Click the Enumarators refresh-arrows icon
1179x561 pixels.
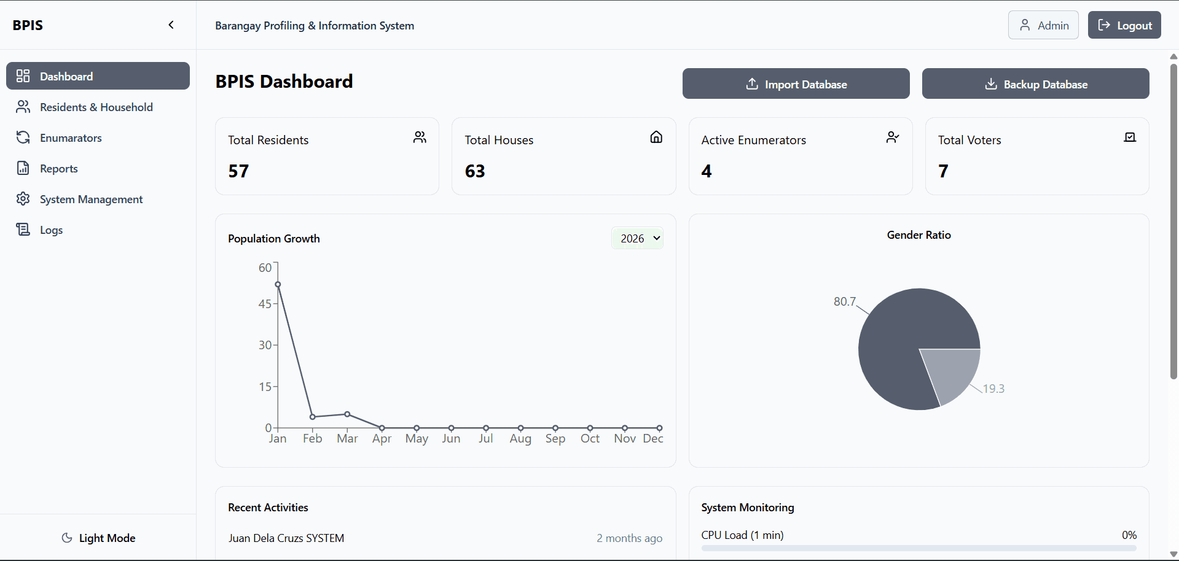23,137
